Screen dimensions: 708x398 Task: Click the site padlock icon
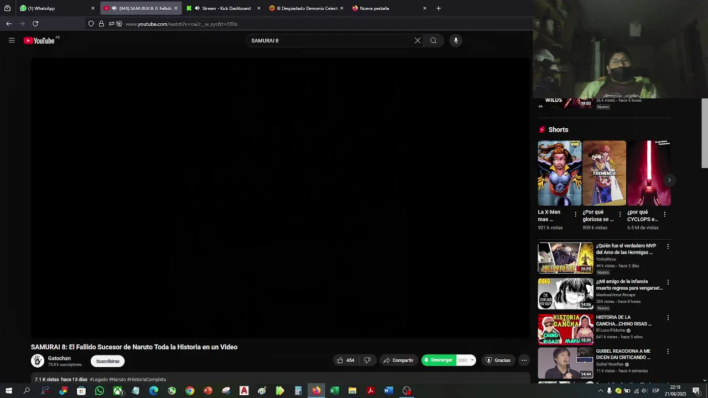[x=101, y=24]
